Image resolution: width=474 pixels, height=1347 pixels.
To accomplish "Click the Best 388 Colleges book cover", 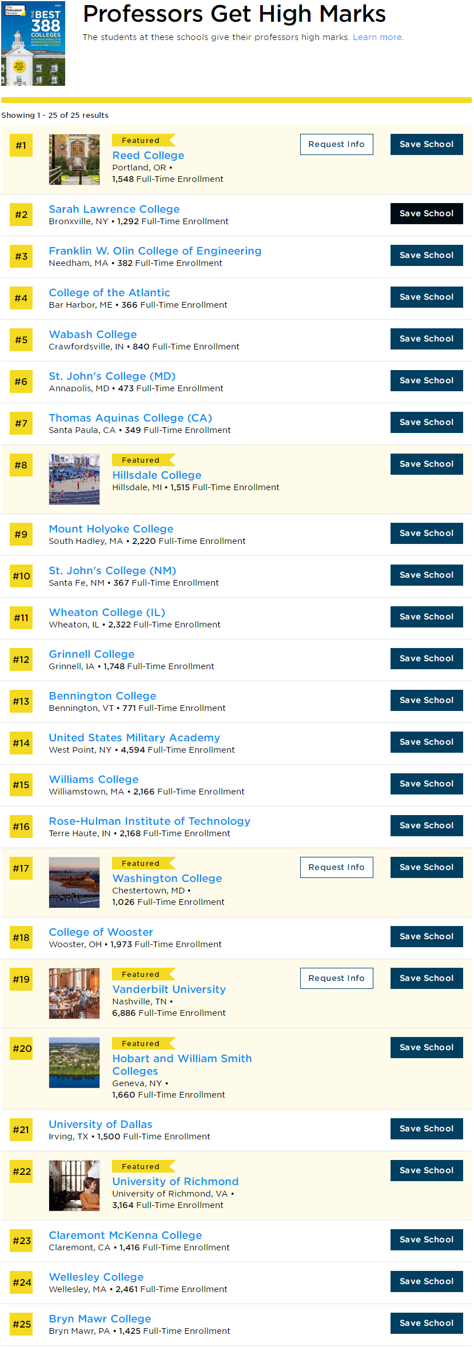I will pyautogui.click(x=33, y=43).
